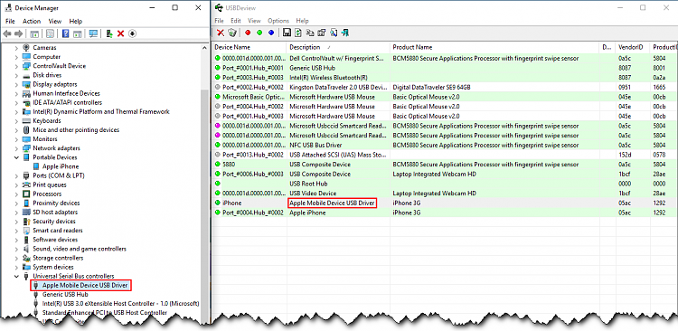Image resolution: width=678 pixels, height=331 pixels.
Task: Click the round down-arrow Disable device icon
Action: [132, 33]
